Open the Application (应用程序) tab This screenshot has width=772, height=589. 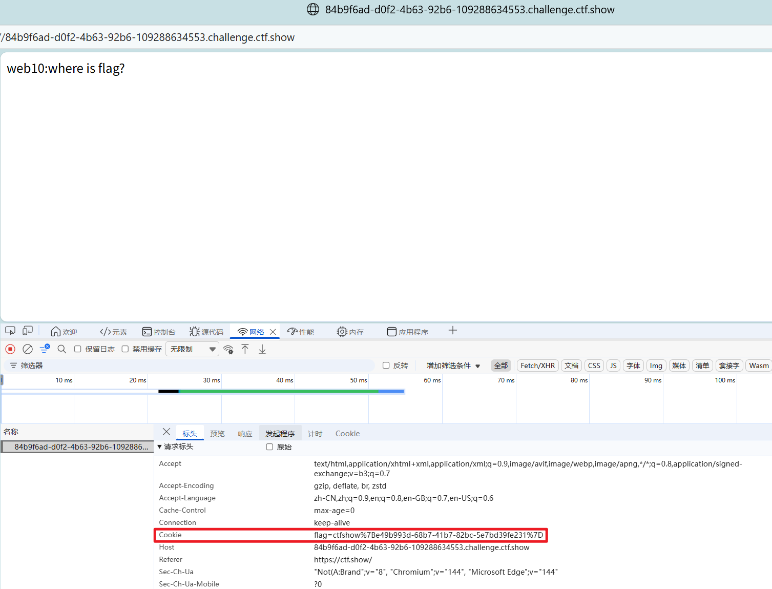tap(408, 332)
